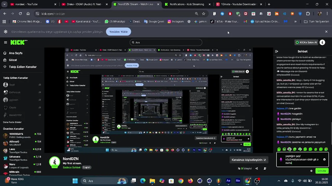Toggle the offline indicator for BaxaSYDV channel
Image resolution: width=332 pixels, height=186 pixels.
[40, 115]
